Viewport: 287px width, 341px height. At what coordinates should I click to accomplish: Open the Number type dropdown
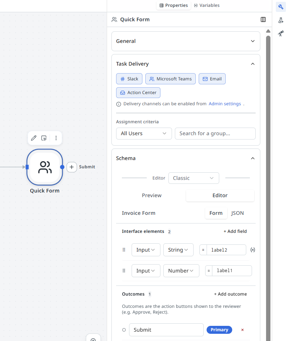pyautogui.click(x=181, y=271)
